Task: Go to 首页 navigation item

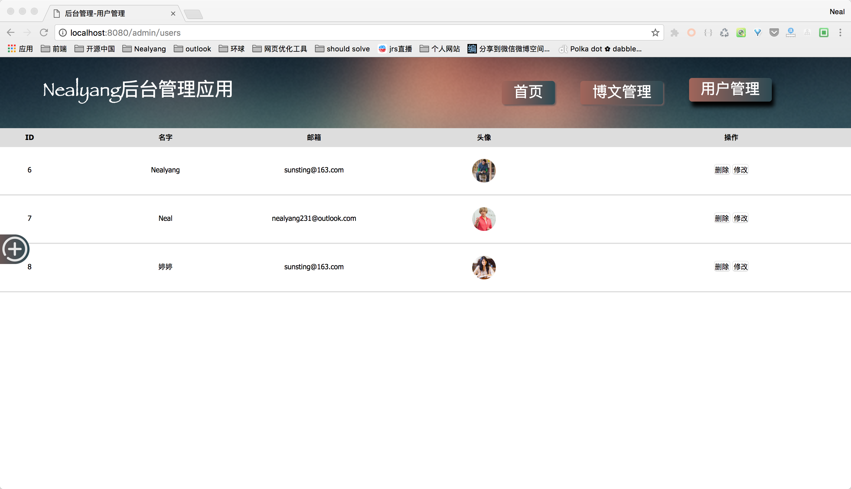Action: click(528, 92)
